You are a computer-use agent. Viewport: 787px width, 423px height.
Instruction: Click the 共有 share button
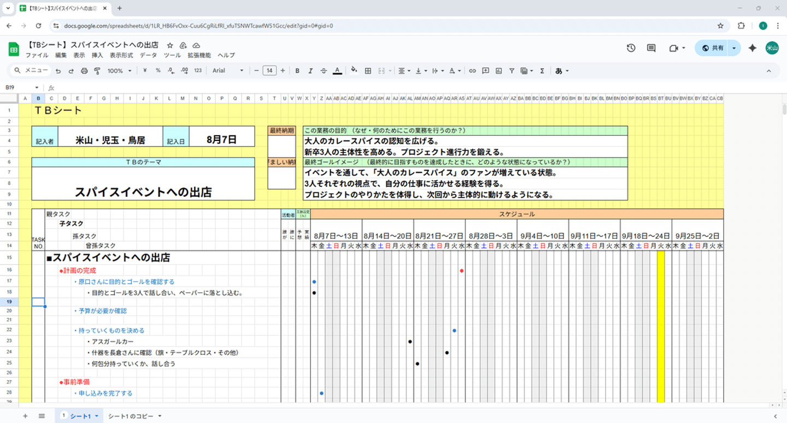(712, 48)
